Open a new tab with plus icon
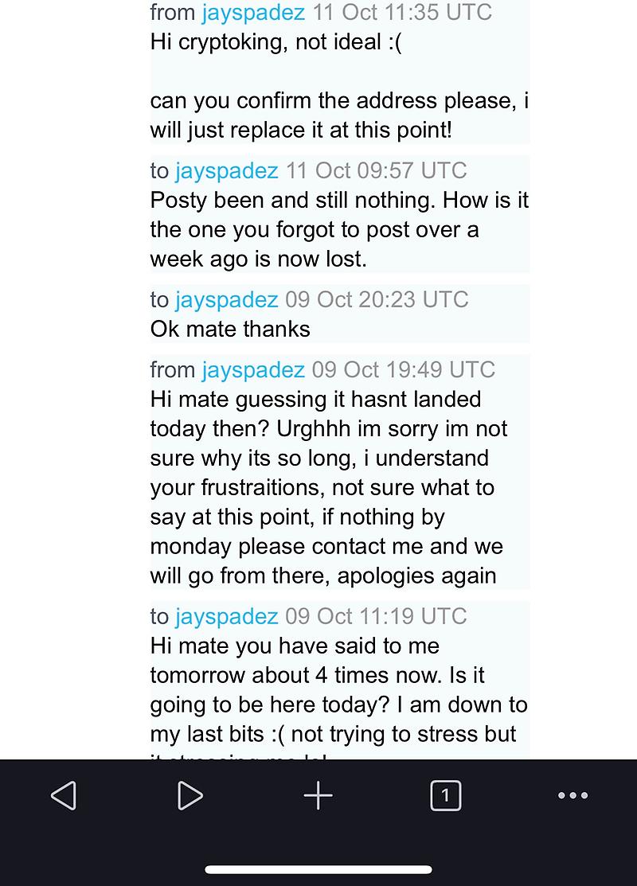Viewport: 637px width, 886px height. click(318, 795)
